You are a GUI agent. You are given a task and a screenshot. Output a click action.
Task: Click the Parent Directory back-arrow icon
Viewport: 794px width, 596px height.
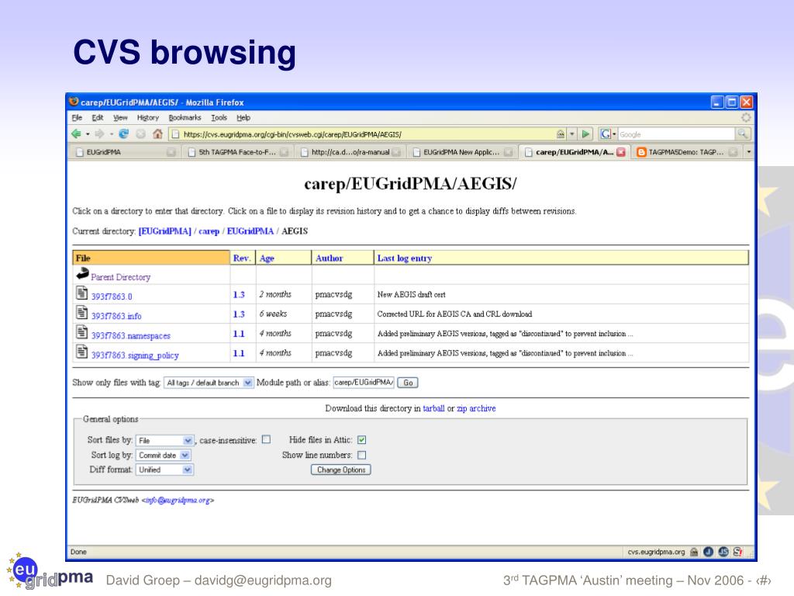pos(82,274)
